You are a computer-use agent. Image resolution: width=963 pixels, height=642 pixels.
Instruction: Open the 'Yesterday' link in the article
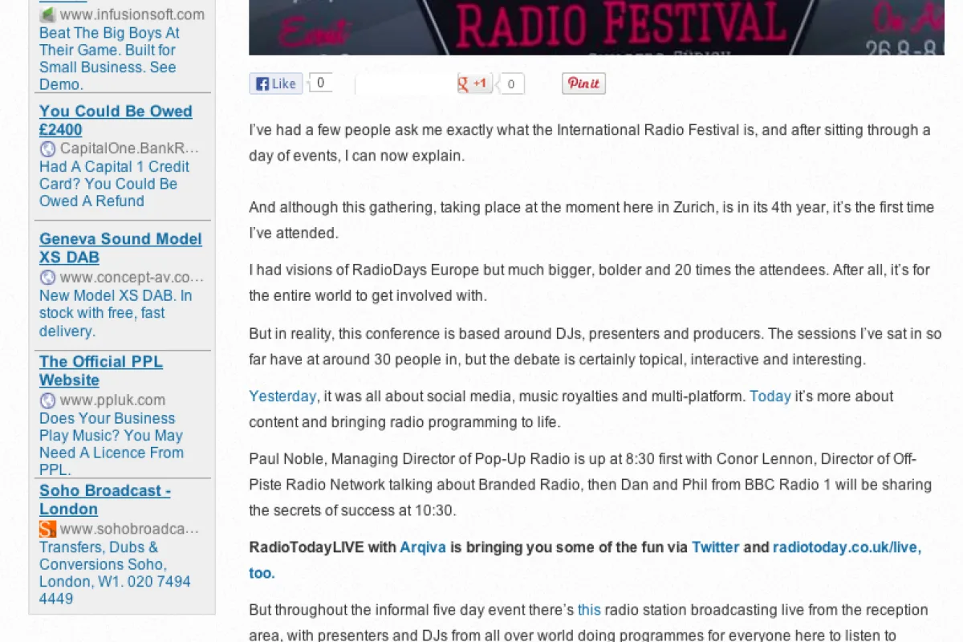pos(282,396)
